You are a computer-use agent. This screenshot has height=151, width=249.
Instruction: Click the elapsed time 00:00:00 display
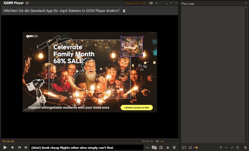tap(8, 141)
